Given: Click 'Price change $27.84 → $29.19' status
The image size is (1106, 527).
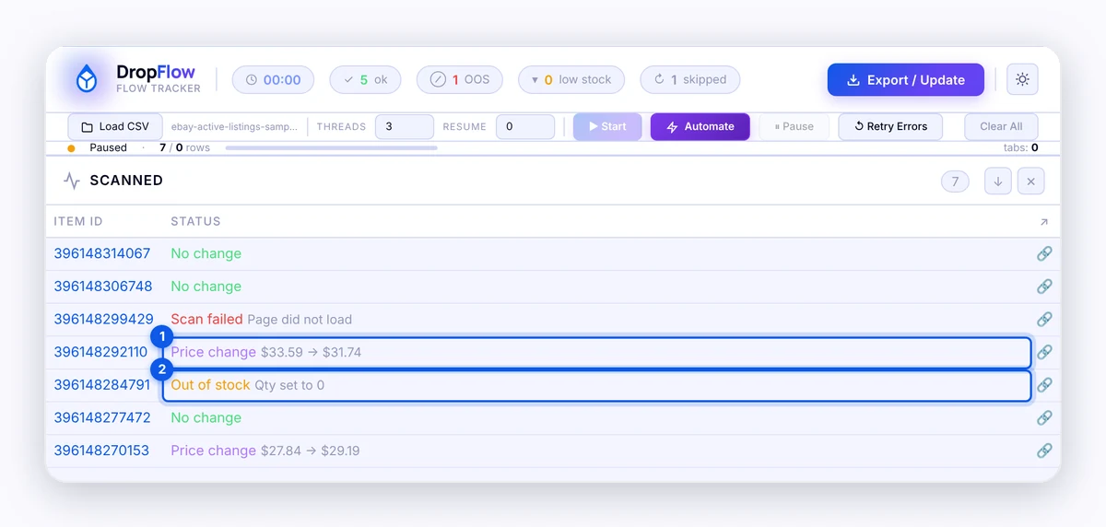Looking at the screenshot, I should coord(265,451).
